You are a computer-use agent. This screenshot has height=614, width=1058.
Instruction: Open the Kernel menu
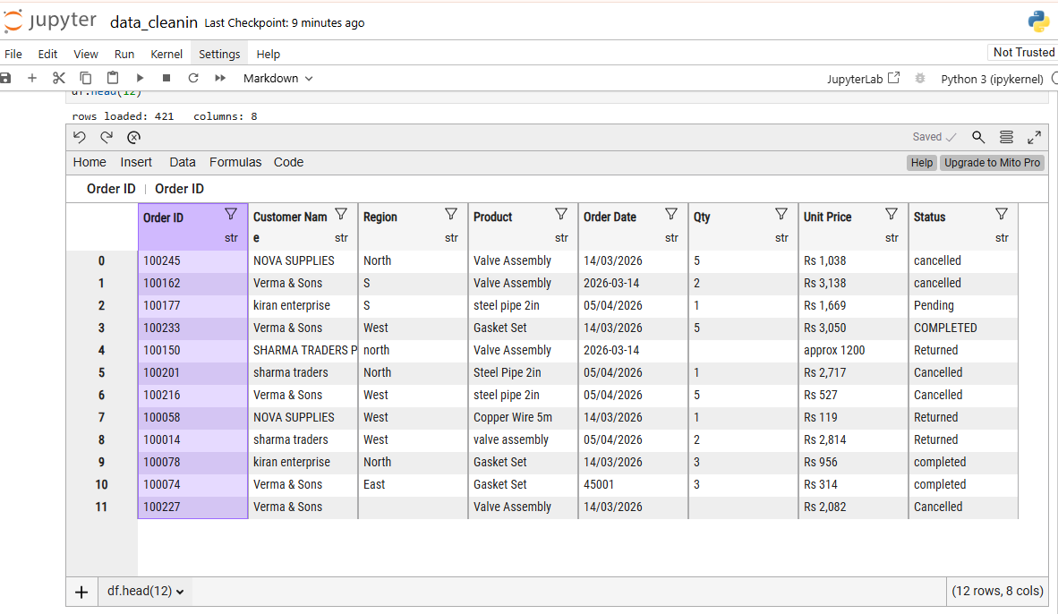coord(166,54)
